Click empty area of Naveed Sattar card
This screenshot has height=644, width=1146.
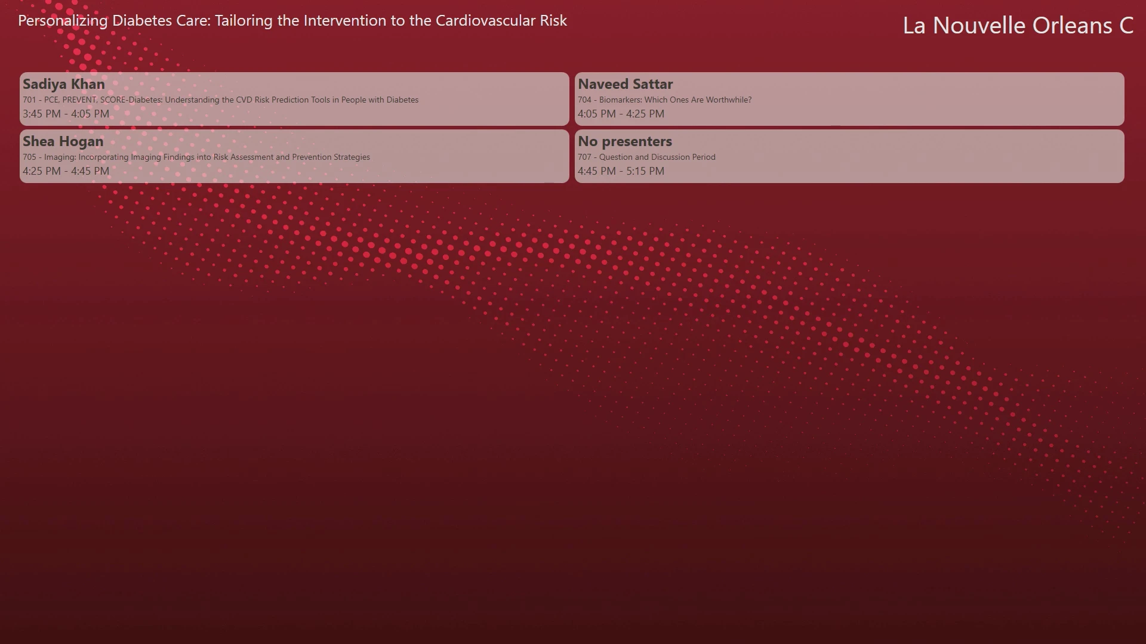pos(955,113)
